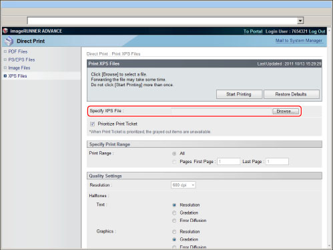Select XPS Files in sidebar
The image size is (333, 250).
click(17, 76)
